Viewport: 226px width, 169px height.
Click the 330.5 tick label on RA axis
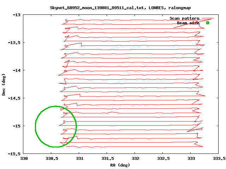[52, 159]
